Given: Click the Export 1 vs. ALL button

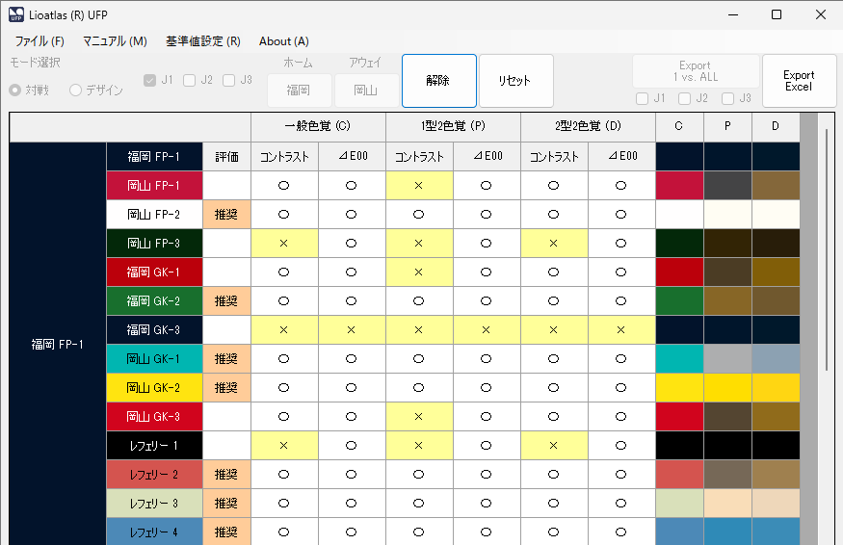Looking at the screenshot, I should pyautogui.click(x=694, y=71).
